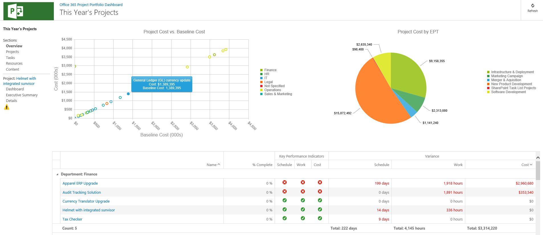This screenshot has width=543, height=235.
Task: Toggle the Sales & Marketing legend swatch
Action: click(261, 94)
